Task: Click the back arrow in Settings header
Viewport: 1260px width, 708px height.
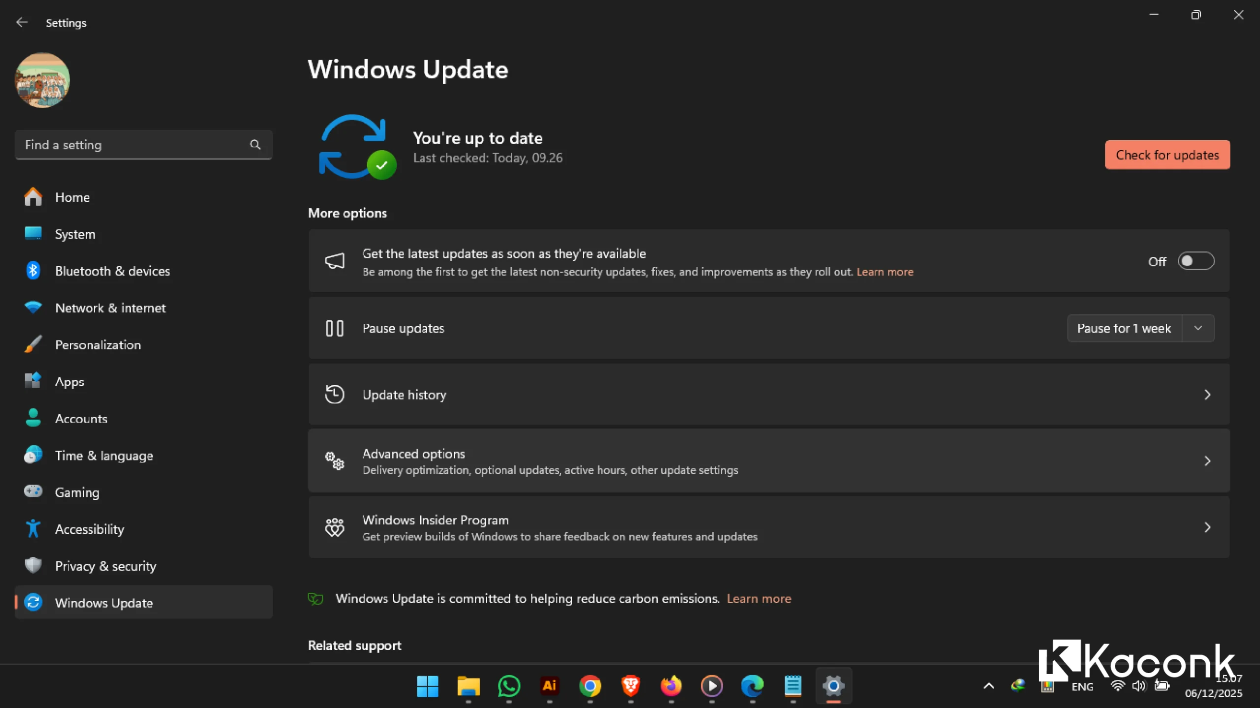Action: point(22,23)
